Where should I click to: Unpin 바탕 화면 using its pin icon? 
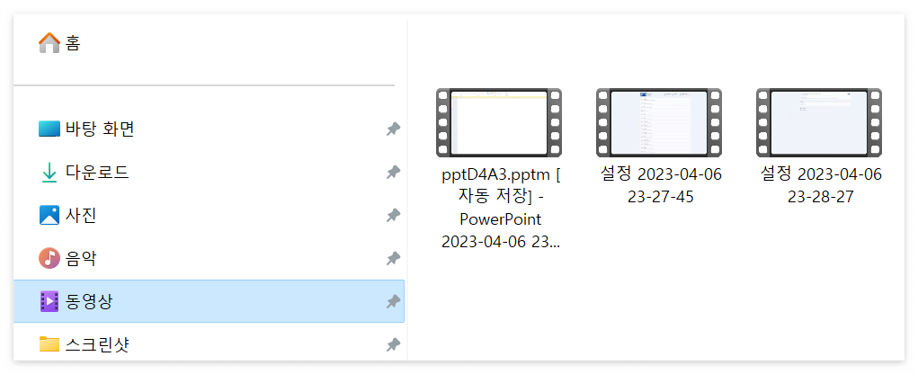(x=394, y=129)
